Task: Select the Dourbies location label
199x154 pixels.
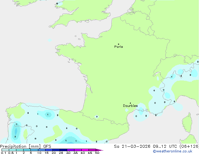Action: coord(130,106)
